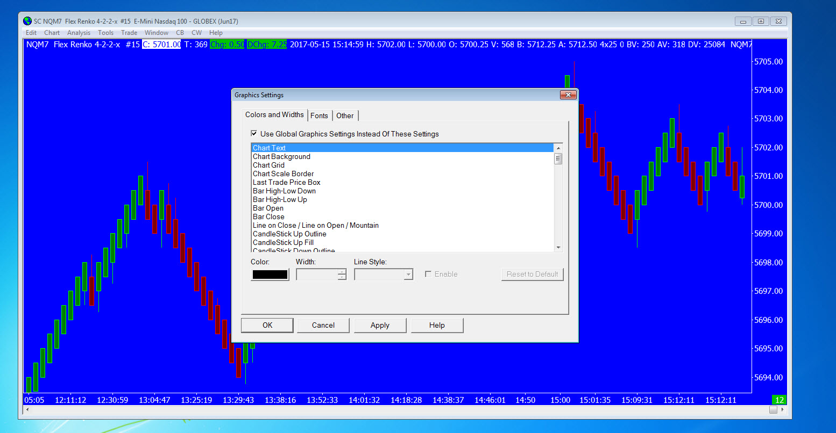The width and height of the screenshot is (836, 433).
Task: Open the Window menu
Action: tap(157, 33)
